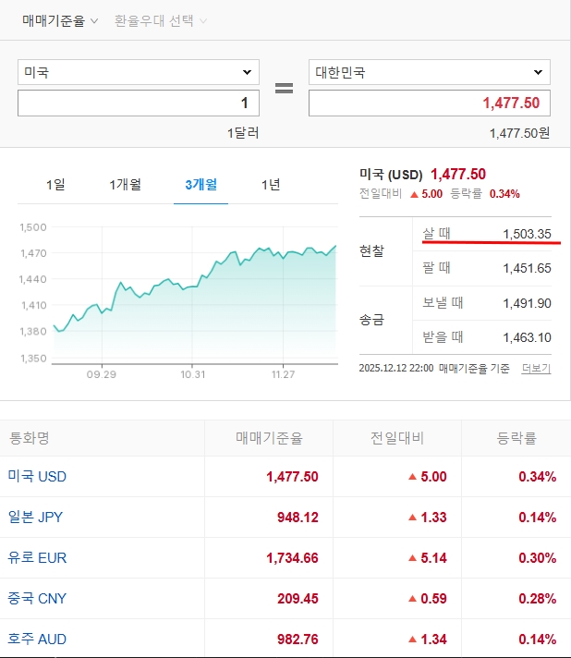The width and height of the screenshot is (571, 658).
Task: Select the 1개월 chart tab
Action: click(125, 185)
